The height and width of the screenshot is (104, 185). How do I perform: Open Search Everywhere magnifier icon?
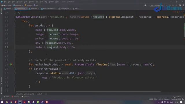180,5
